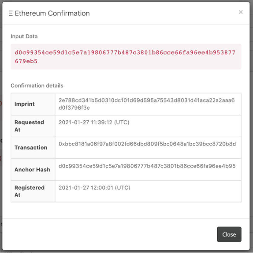Select the Registered At row label

(29, 191)
